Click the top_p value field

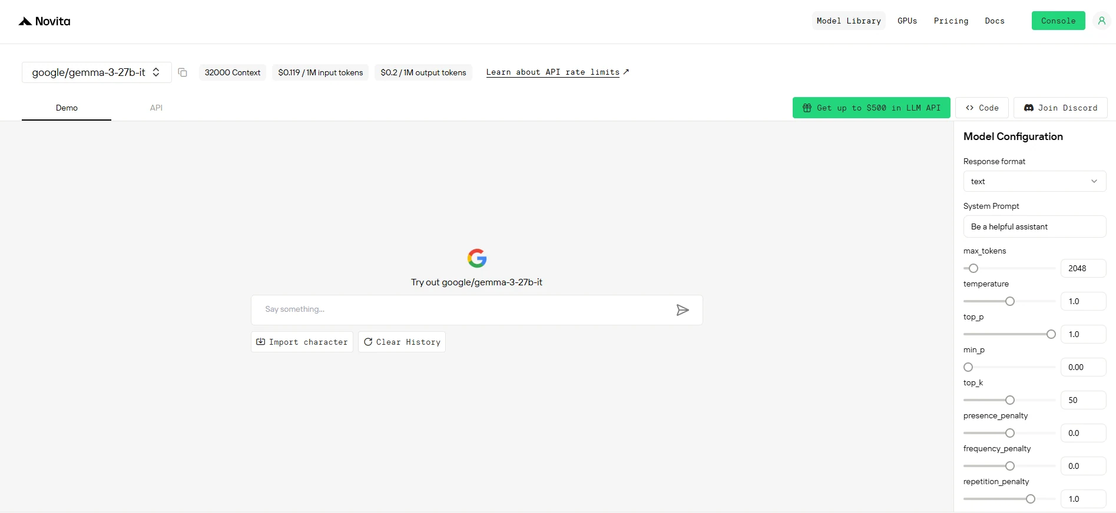(1084, 334)
